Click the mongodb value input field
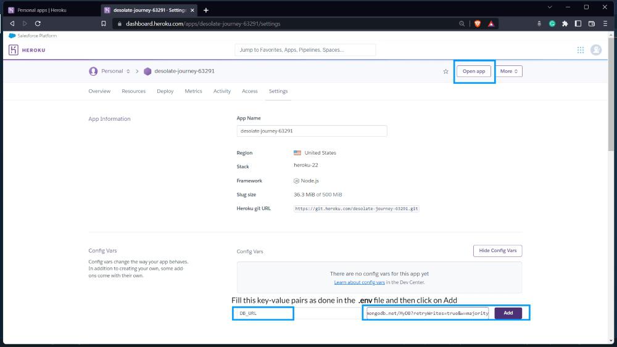Image resolution: width=617 pixels, height=347 pixels. click(x=428, y=313)
